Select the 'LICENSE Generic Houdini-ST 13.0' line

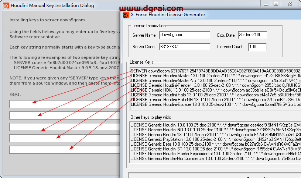[216, 149]
